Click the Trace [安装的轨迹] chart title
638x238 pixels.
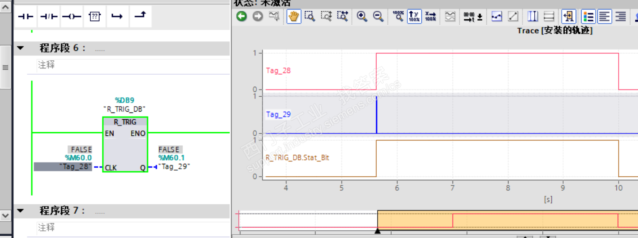click(555, 31)
